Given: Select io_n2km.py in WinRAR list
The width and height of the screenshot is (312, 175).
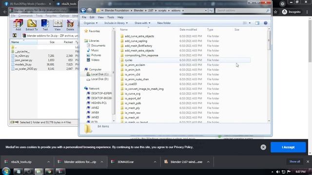Looking at the screenshot, I should tap(22, 56).
